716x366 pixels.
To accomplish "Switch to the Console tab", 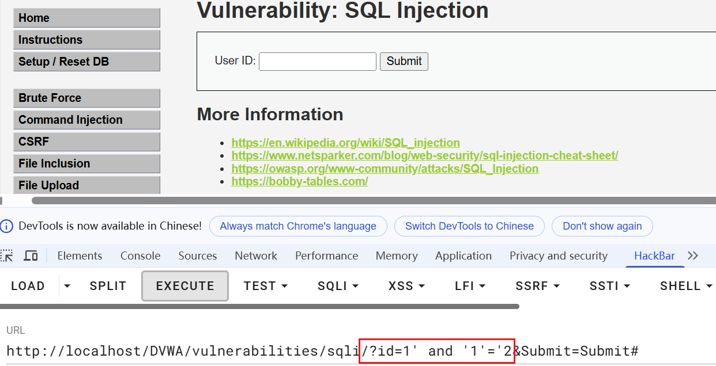I will [x=140, y=256].
